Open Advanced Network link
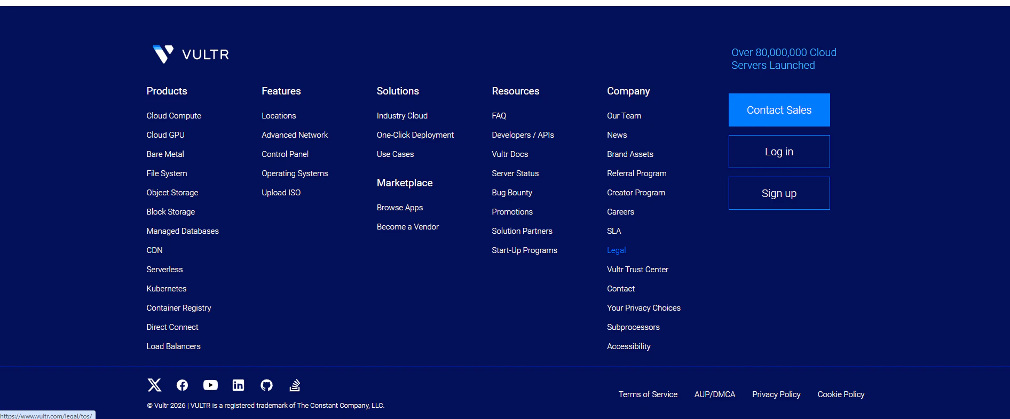The height and width of the screenshot is (419, 1010). (x=295, y=135)
